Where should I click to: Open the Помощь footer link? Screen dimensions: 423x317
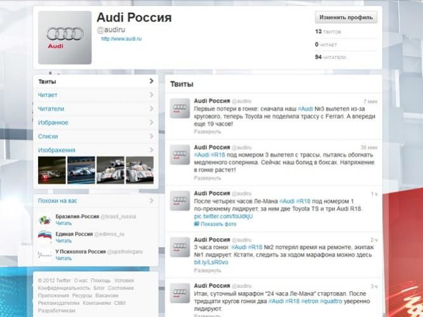point(100,281)
